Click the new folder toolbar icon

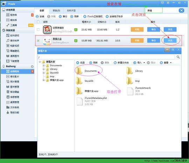click(x=115, y=63)
